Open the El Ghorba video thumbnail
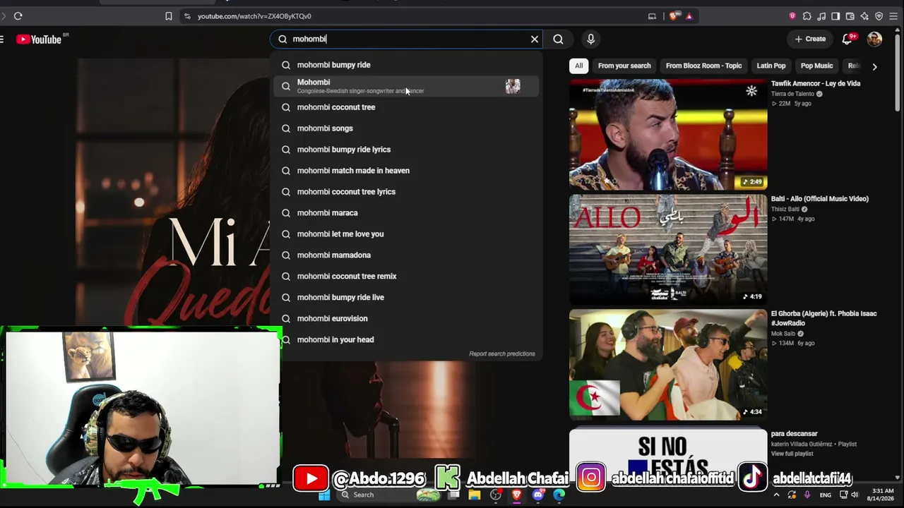The width and height of the screenshot is (904, 508). 668,365
